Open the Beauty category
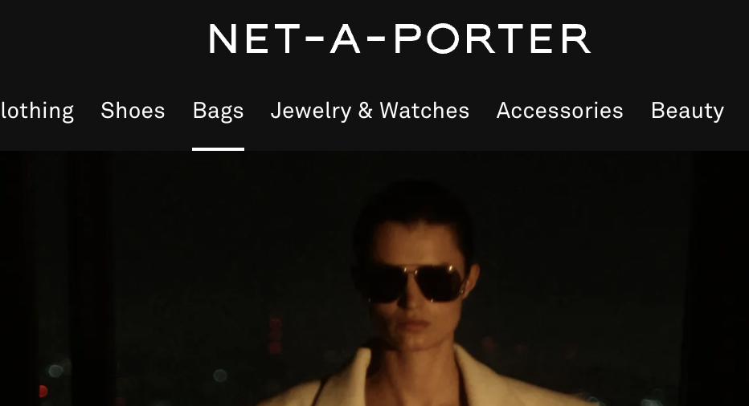 click(687, 112)
